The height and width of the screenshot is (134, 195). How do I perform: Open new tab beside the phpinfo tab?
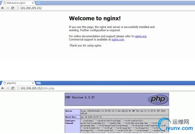coord(38,83)
